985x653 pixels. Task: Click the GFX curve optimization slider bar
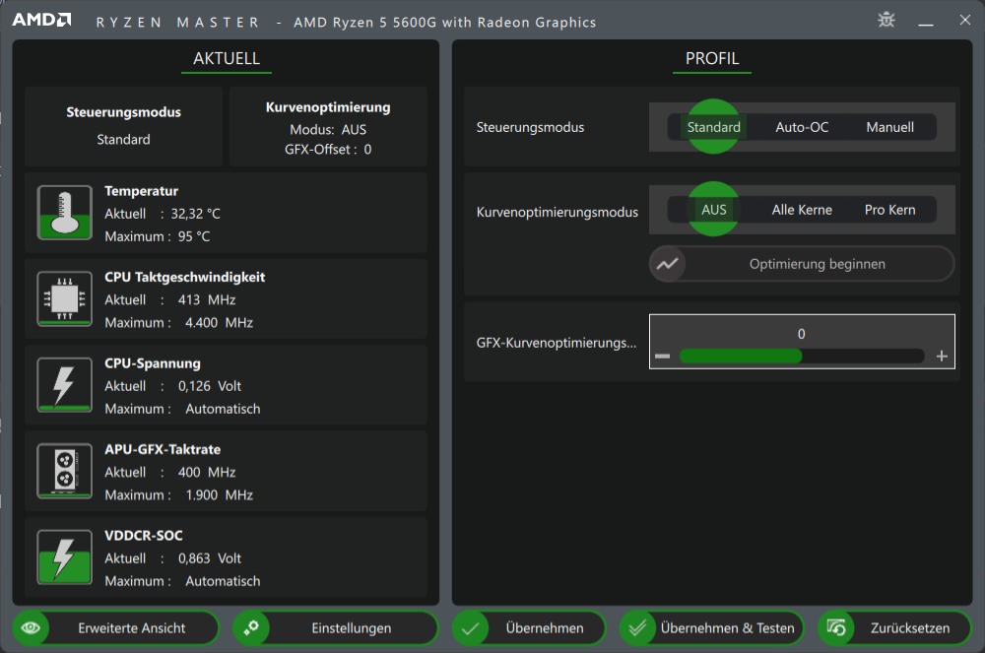[801, 357]
